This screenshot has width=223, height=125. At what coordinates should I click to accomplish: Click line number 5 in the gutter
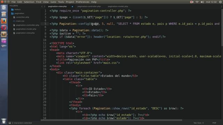(45, 24)
